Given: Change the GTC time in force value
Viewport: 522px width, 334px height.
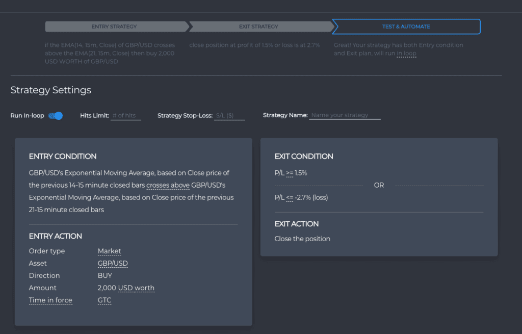Looking at the screenshot, I should point(104,300).
